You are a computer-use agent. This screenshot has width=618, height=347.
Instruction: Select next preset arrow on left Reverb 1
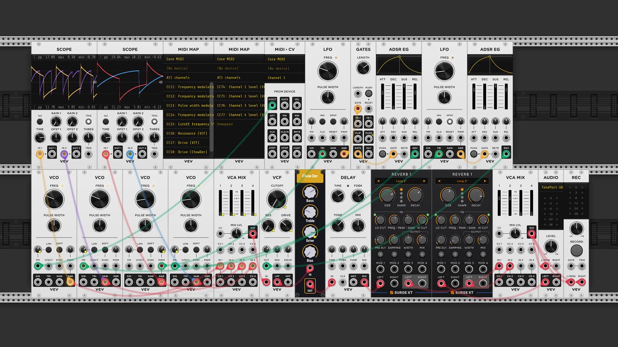424,181
